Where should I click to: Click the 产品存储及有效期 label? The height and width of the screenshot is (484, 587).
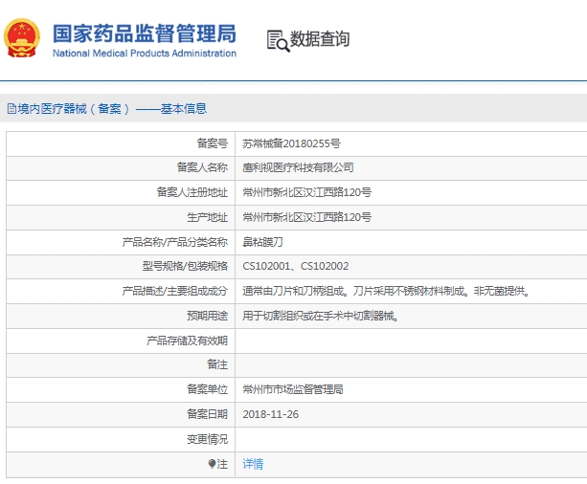tap(187, 341)
